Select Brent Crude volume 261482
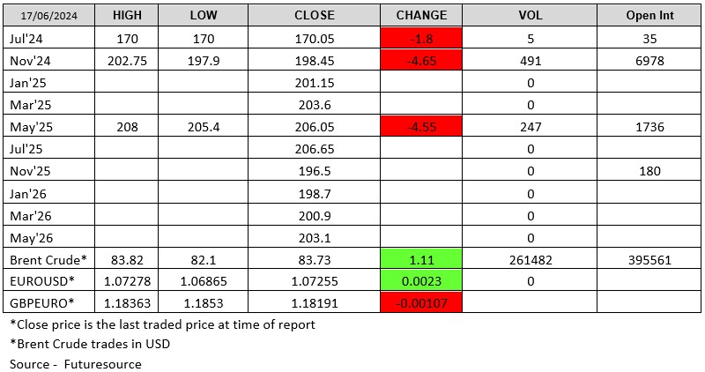This screenshot has height=372, width=705. (x=530, y=260)
